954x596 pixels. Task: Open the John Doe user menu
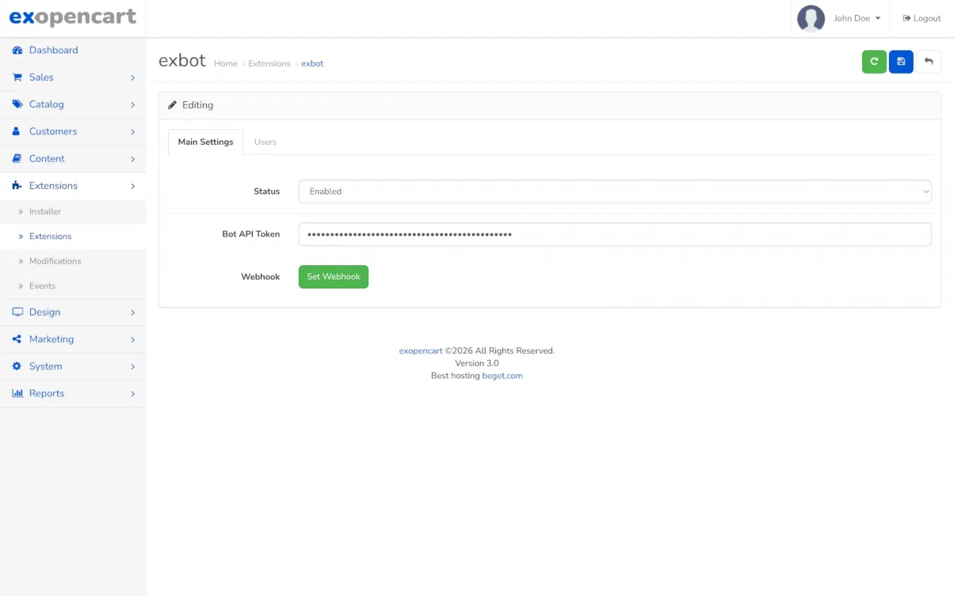coord(856,18)
